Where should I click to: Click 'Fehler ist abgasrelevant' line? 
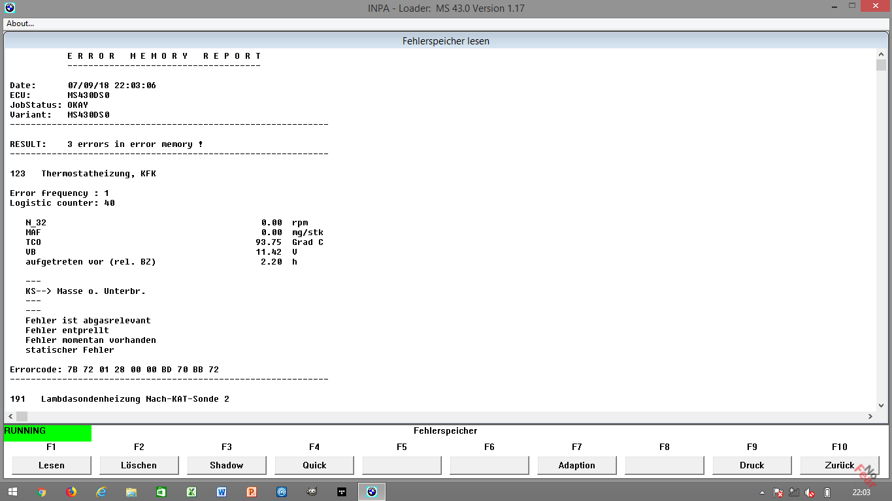88,321
